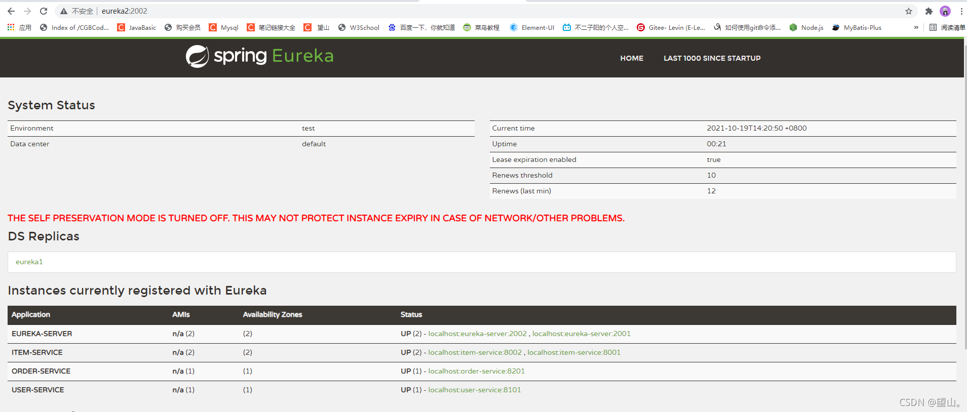Open the 购买会员 bookmark
This screenshot has height=412, width=967.
click(182, 27)
